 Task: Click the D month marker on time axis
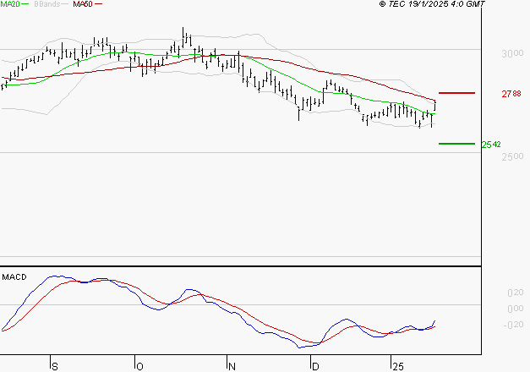coord(315,366)
